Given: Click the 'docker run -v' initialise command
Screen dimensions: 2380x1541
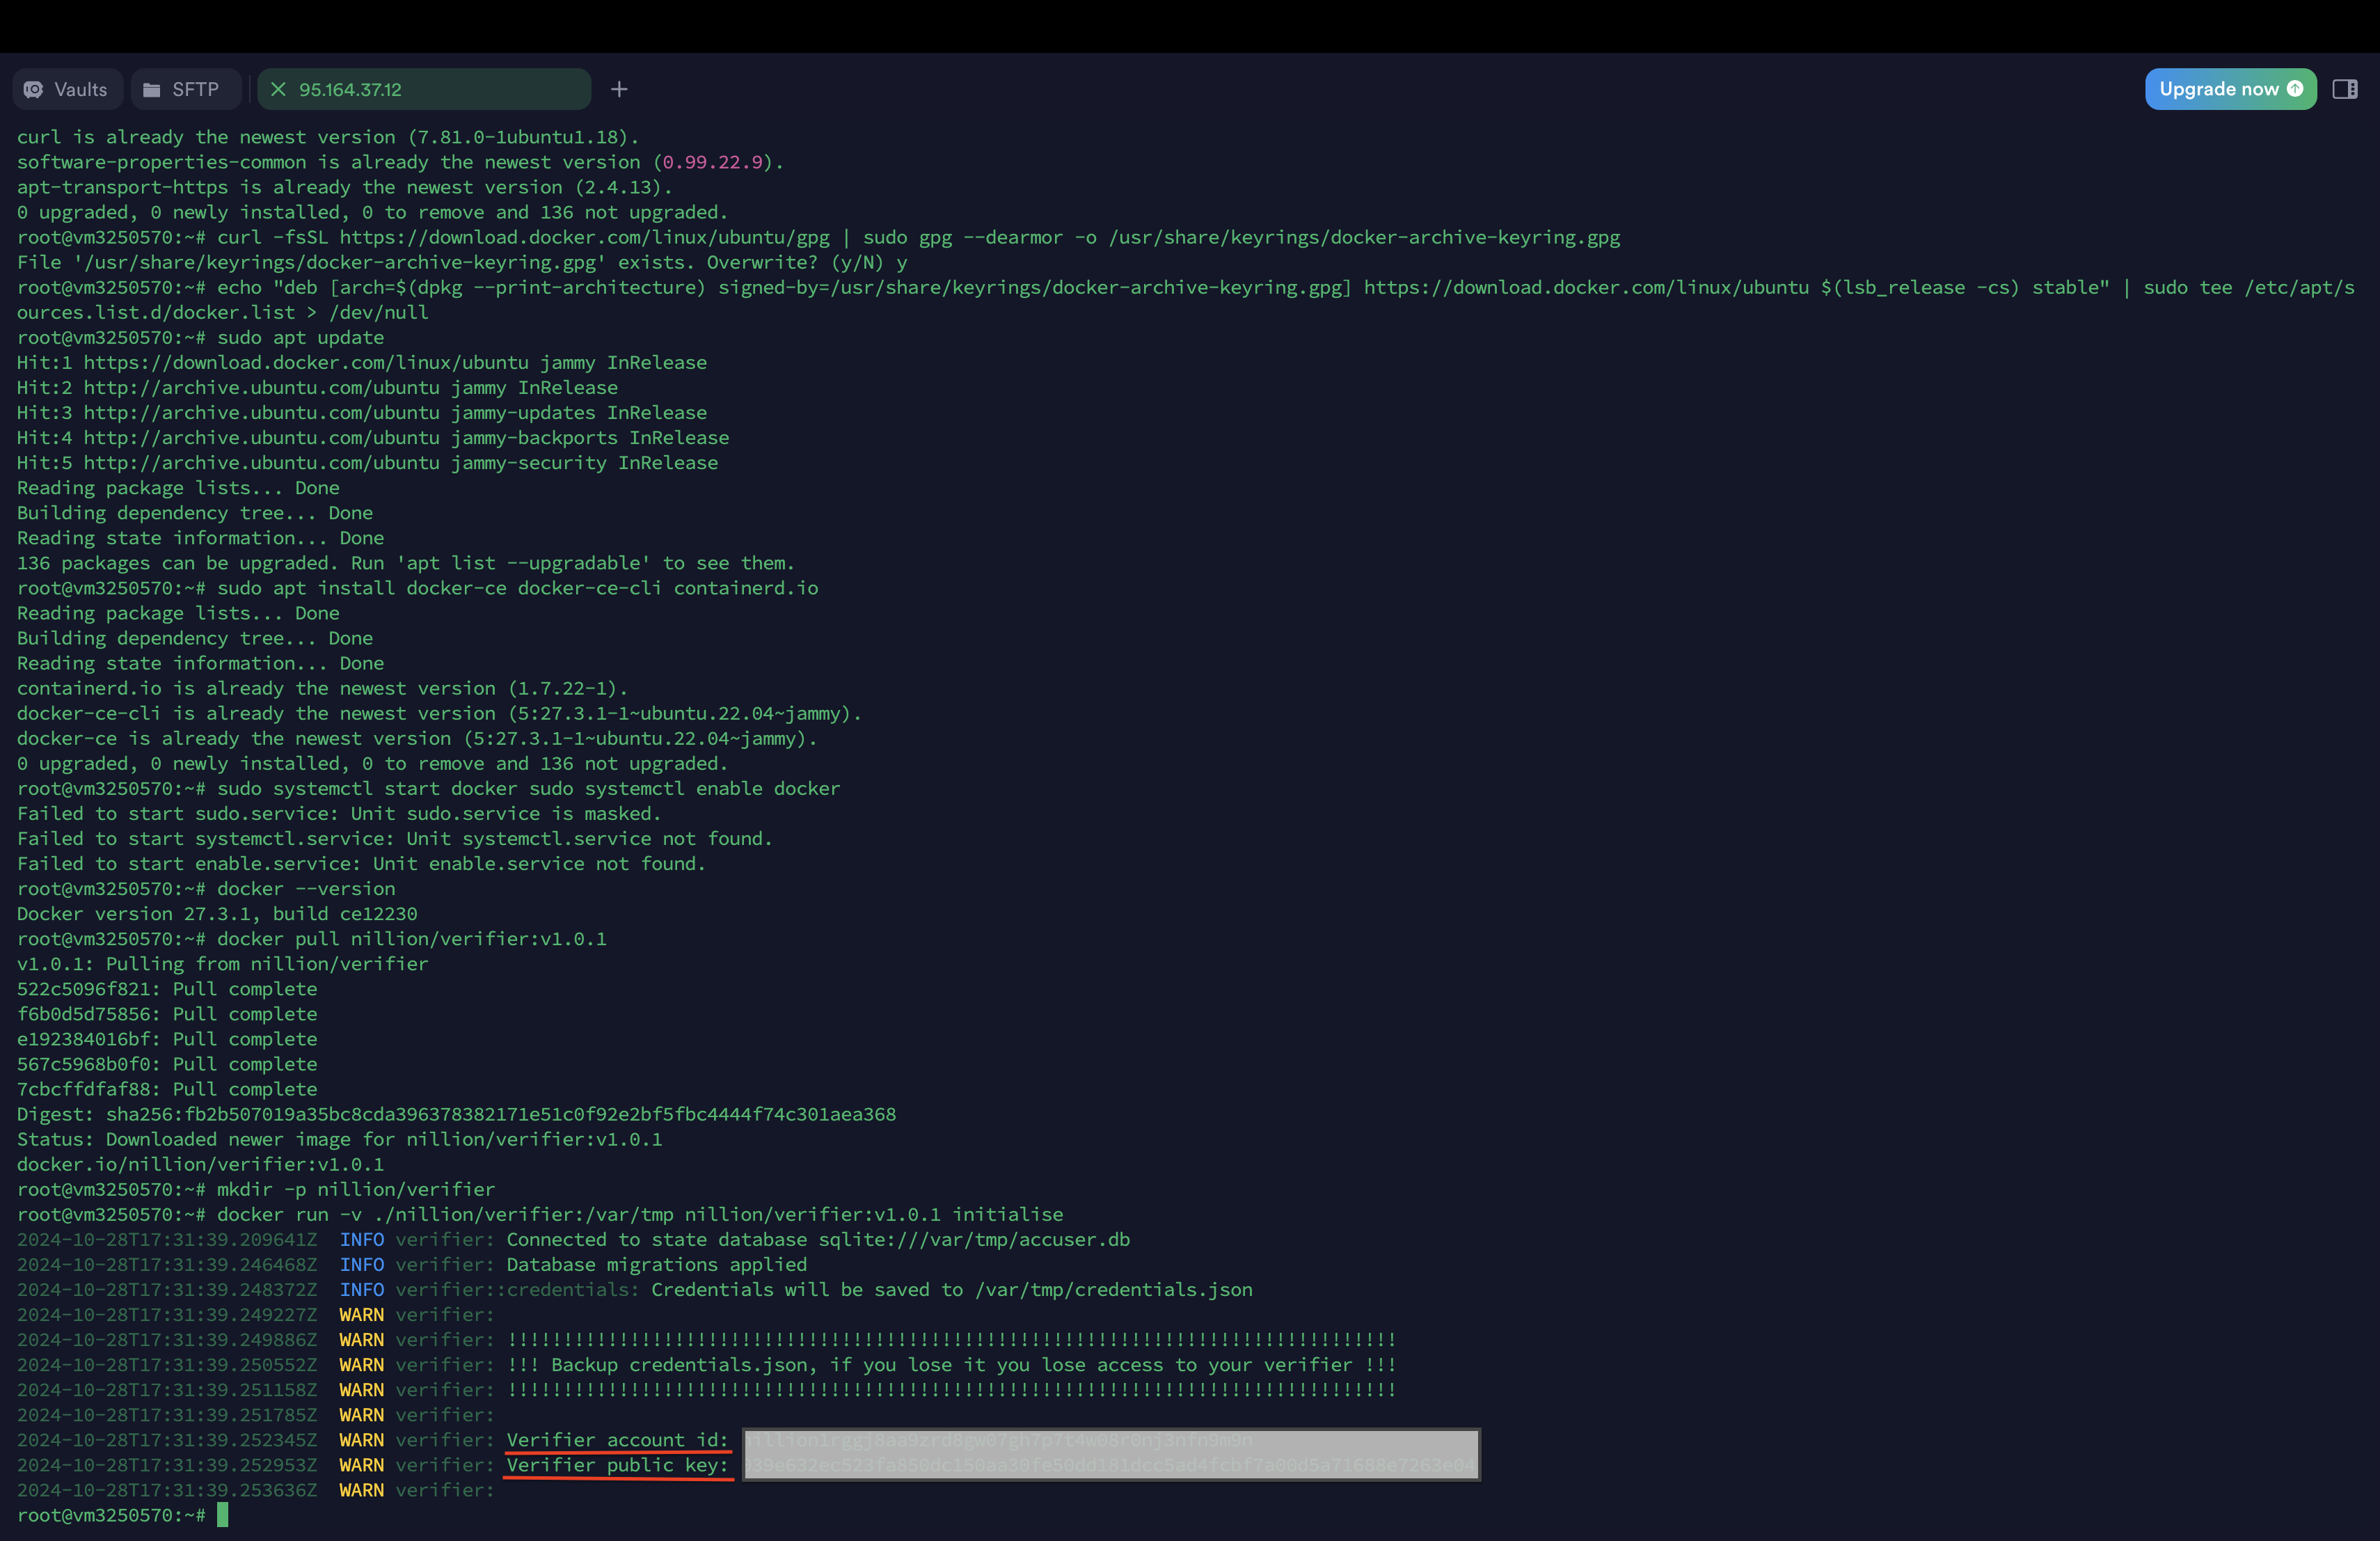Looking at the screenshot, I should (640, 1214).
